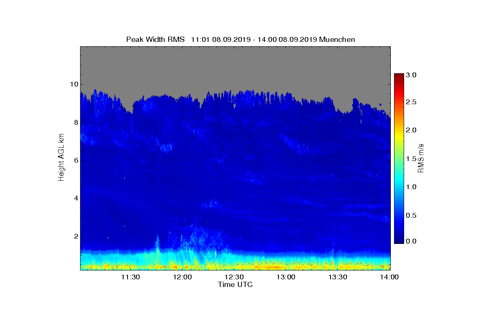Click the dark red top of the colorbar

coord(399,76)
